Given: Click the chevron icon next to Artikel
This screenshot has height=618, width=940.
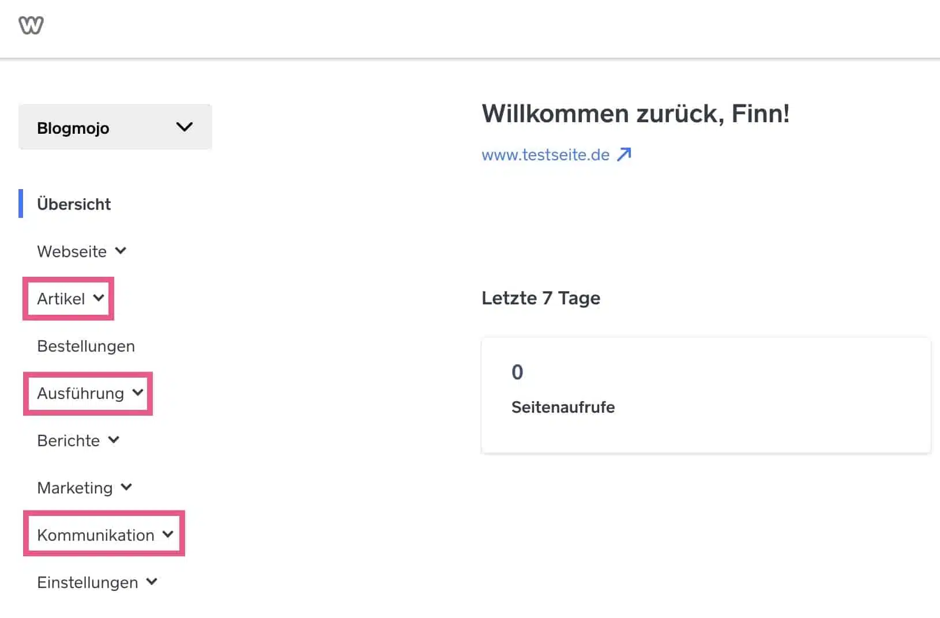Looking at the screenshot, I should [99, 299].
